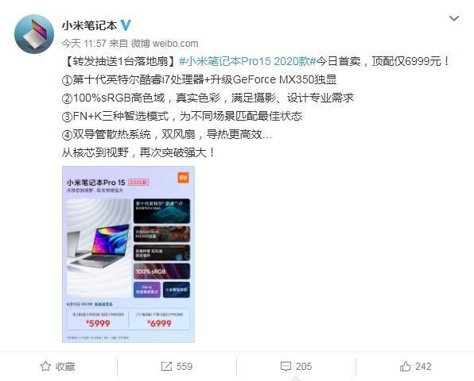
Task: Click the 微博 weibo.com source link
Action: [x=165, y=44]
